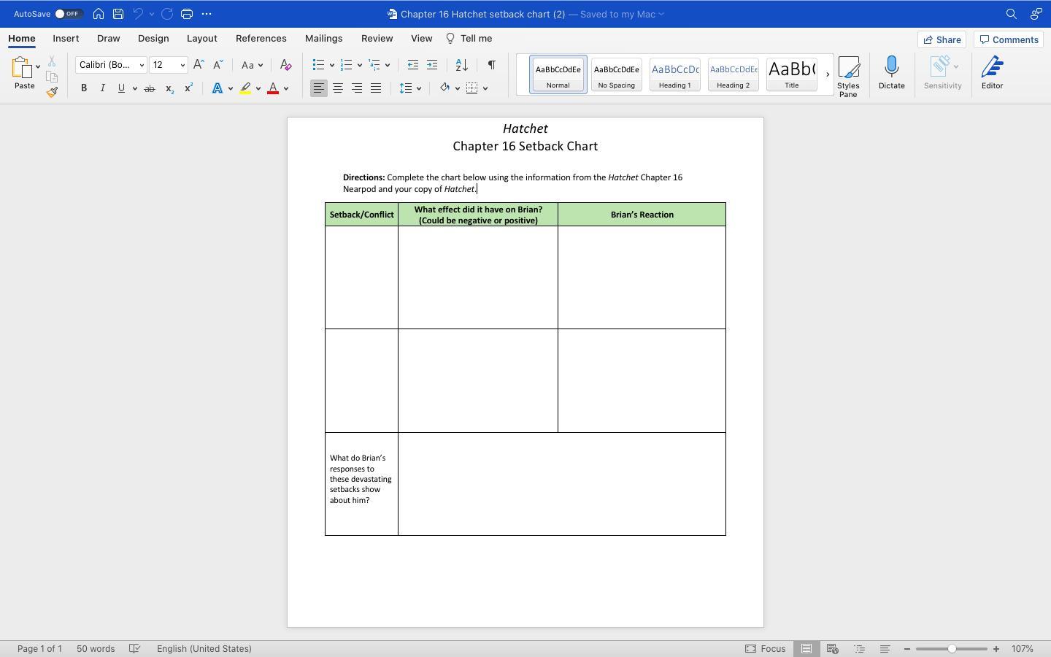Expand the bullet list options arrow
This screenshot has width=1051, height=657.
click(332, 65)
